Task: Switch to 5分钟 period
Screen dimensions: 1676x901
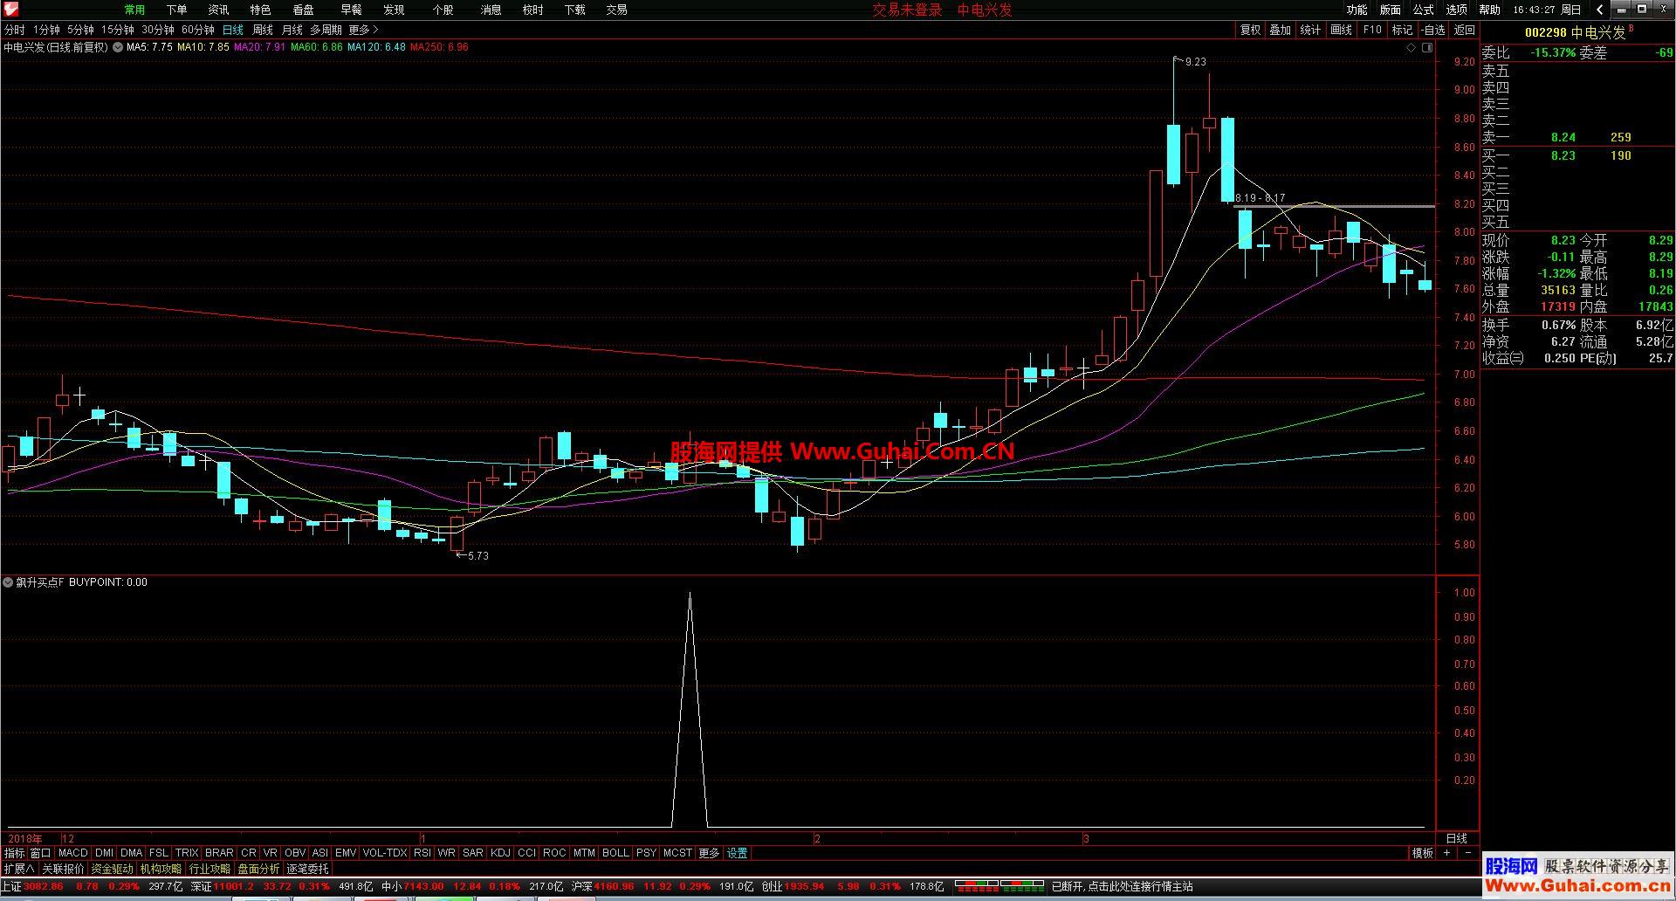Action: pos(80,30)
